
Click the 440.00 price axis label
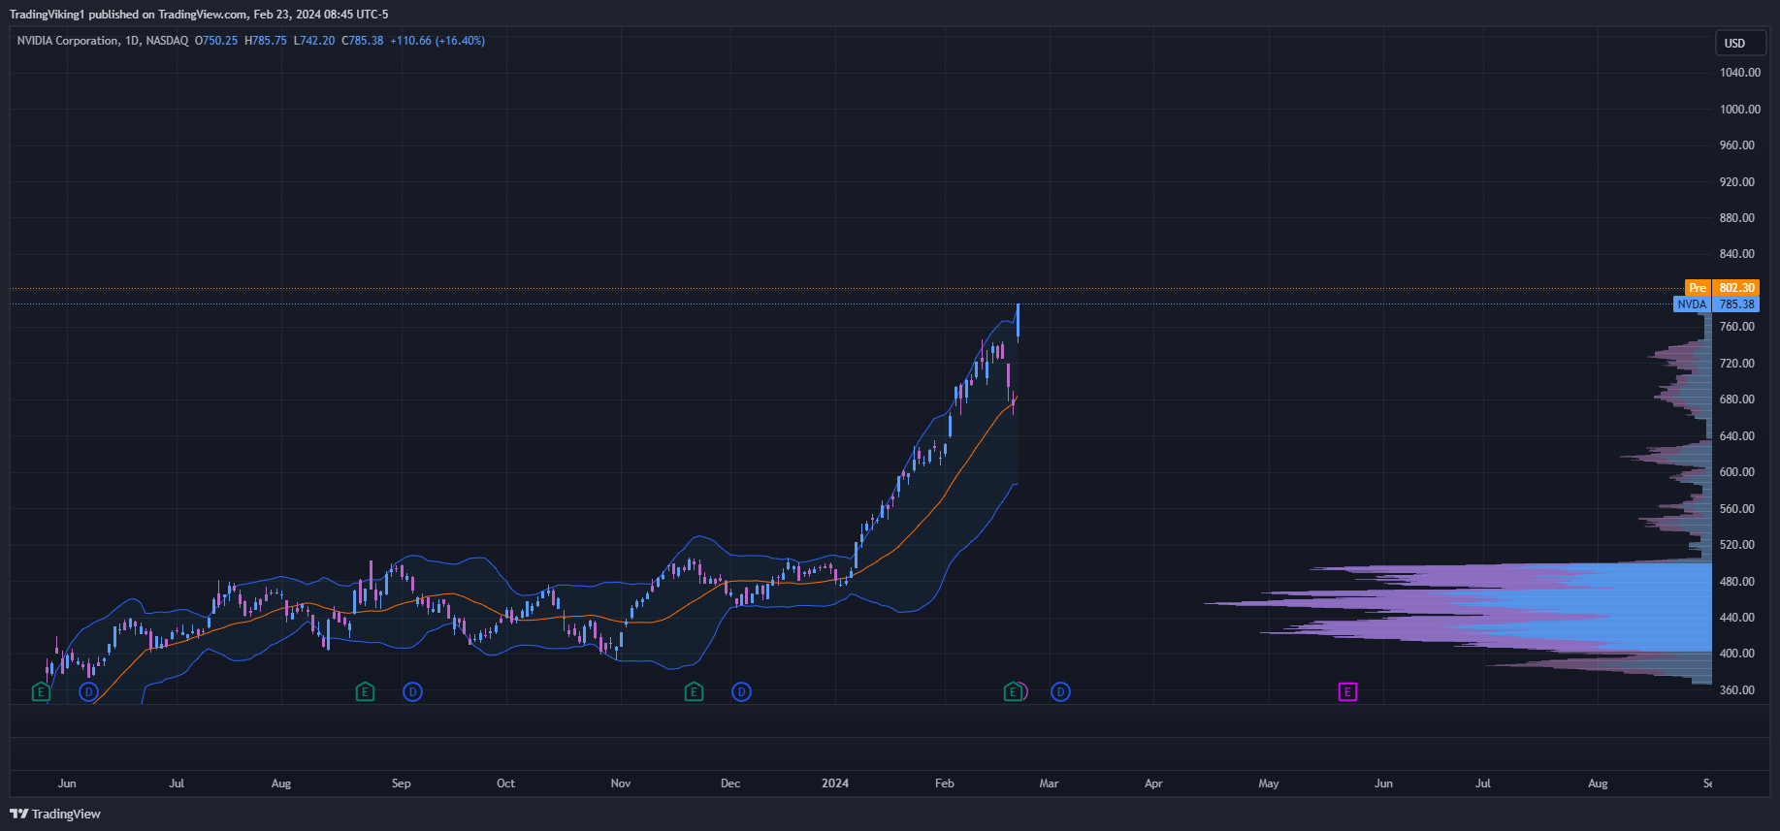1737,618
